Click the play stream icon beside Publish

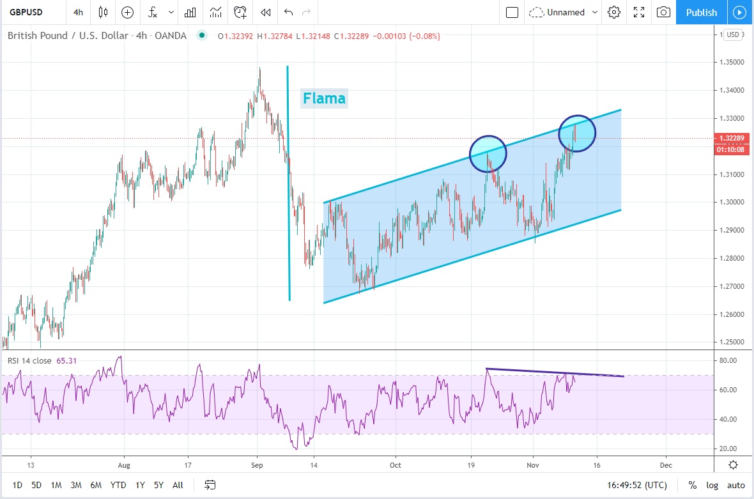point(739,12)
